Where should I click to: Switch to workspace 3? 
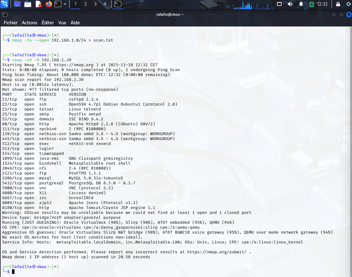[x=95, y=4]
